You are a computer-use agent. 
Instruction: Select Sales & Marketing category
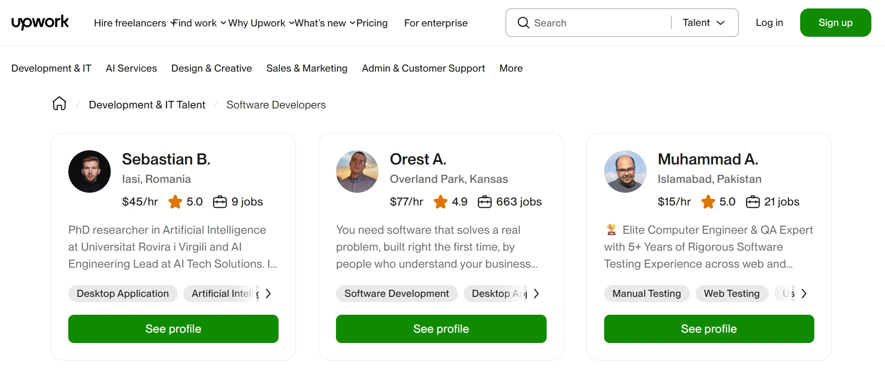[x=307, y=68]
